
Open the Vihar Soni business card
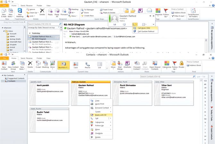click(x=174, y=93)
